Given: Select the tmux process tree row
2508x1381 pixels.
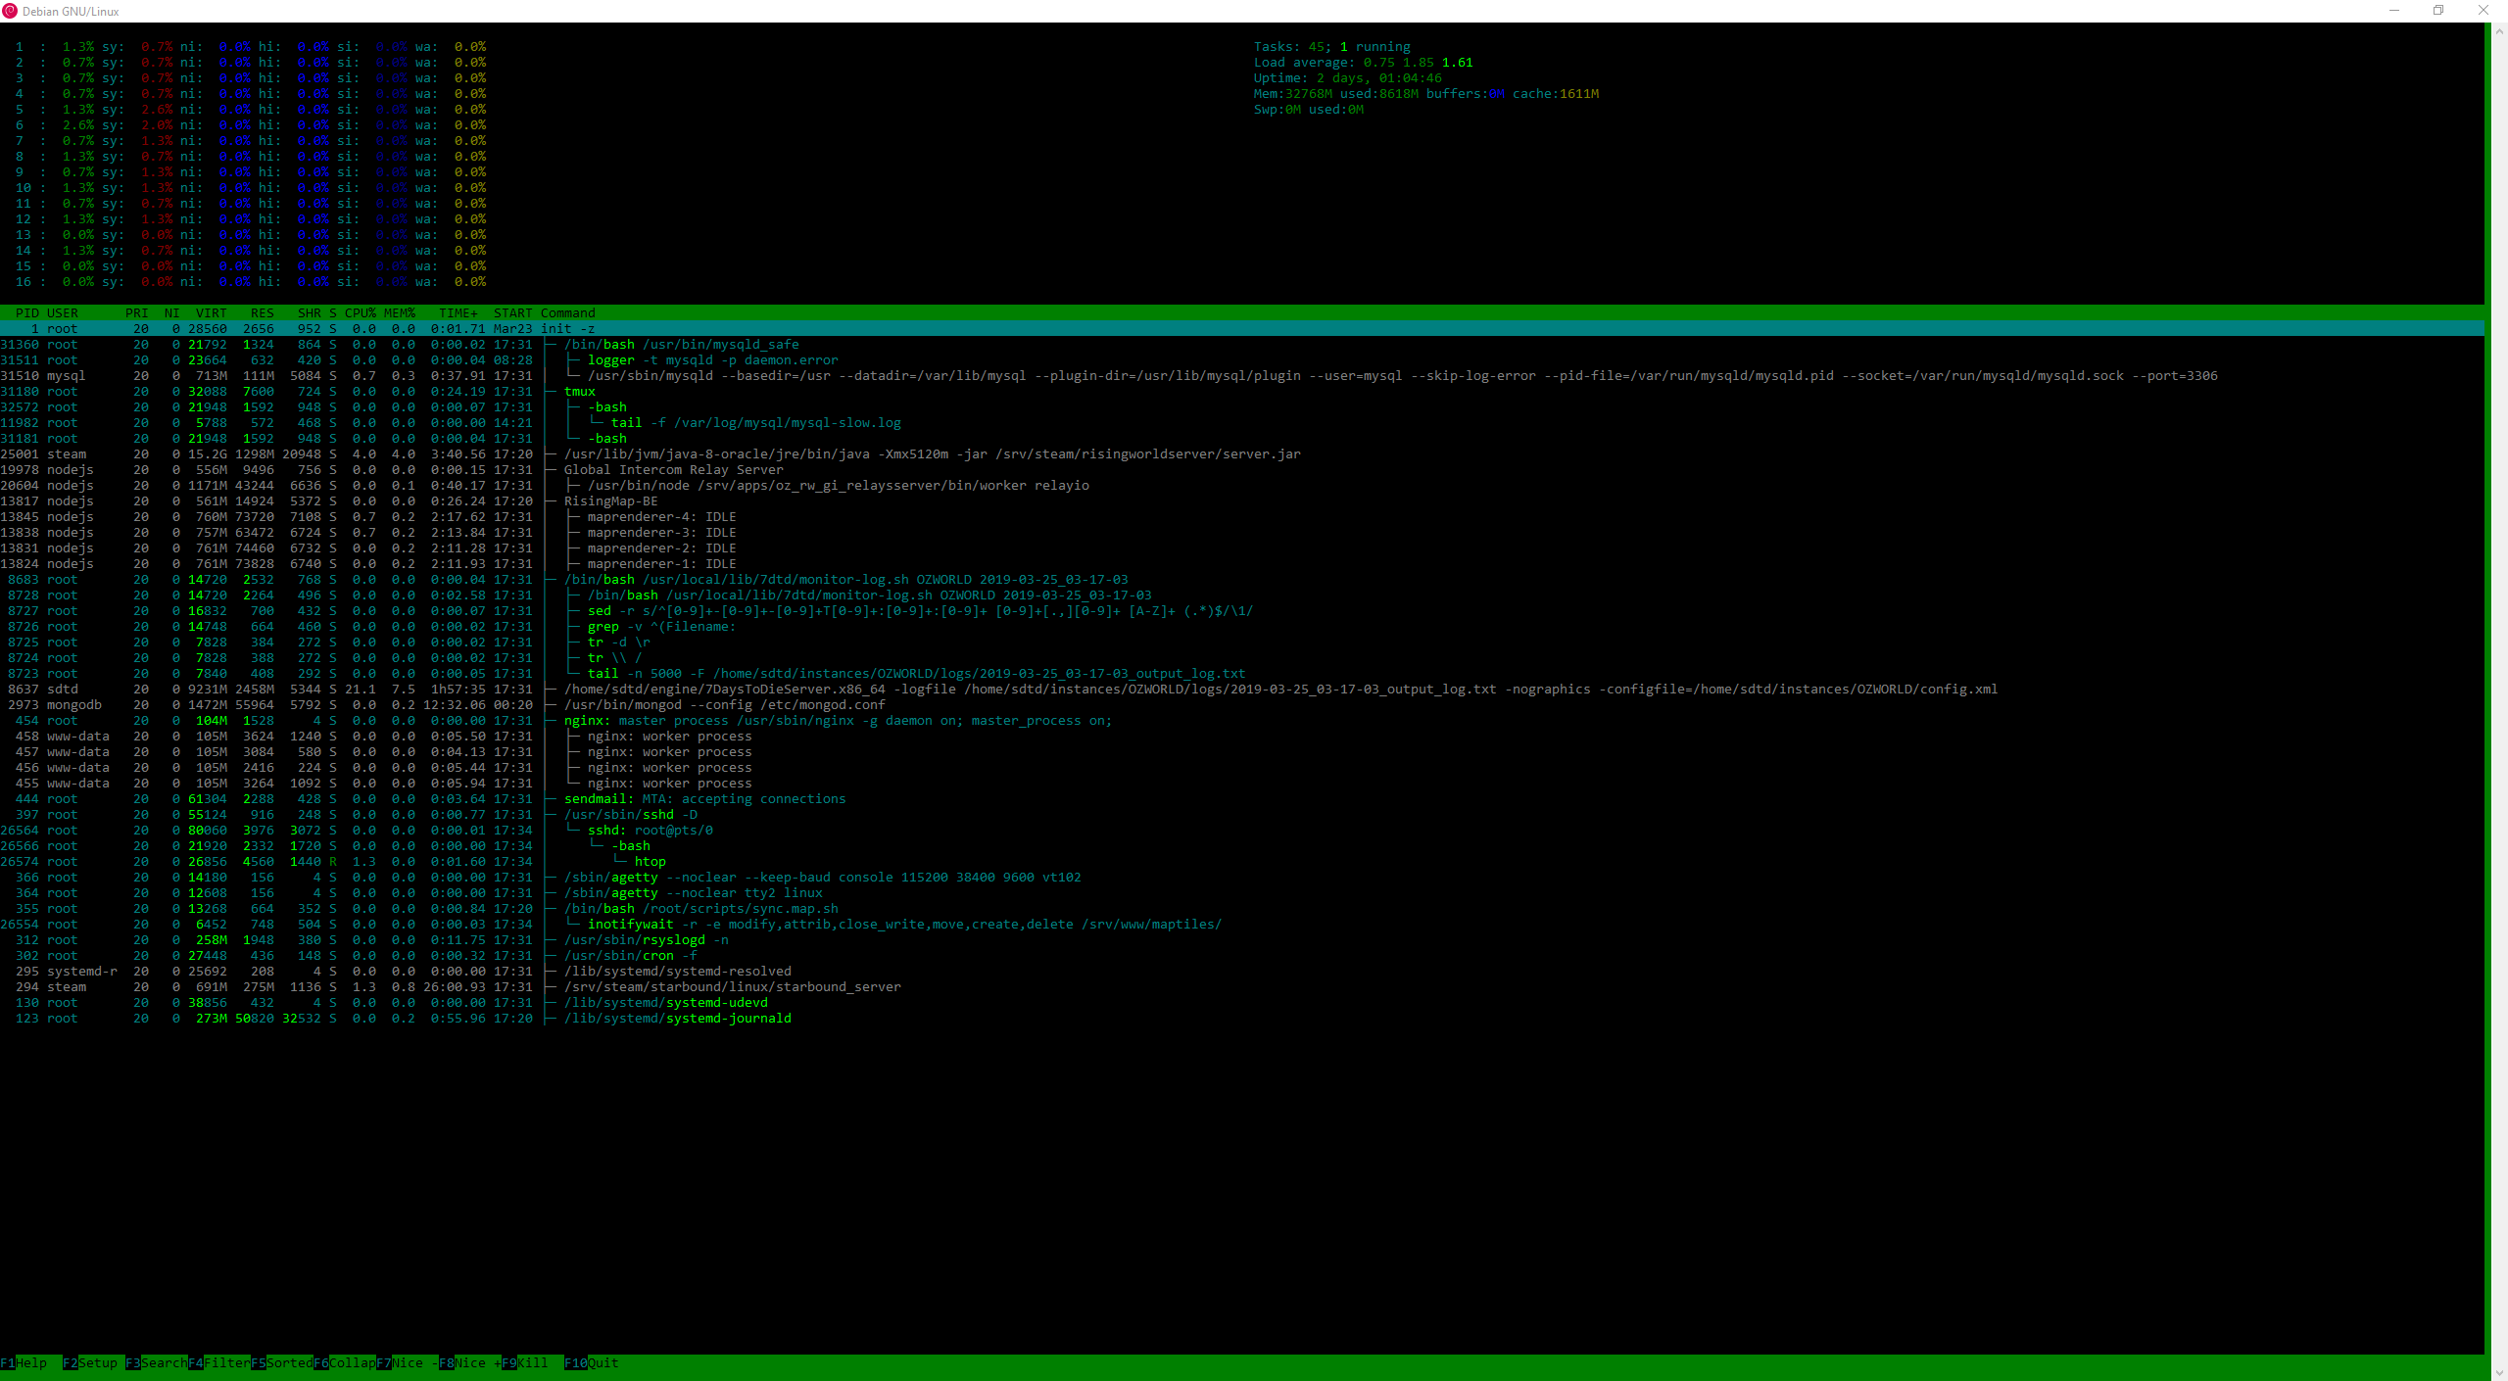Looking at the screenshot, I should (580, 392).
